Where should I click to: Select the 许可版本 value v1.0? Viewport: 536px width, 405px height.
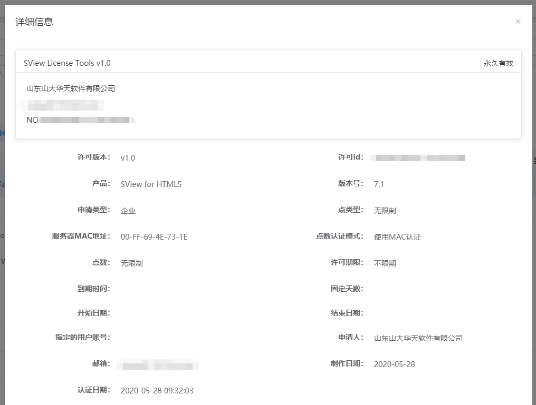click(x=128, y=158)
